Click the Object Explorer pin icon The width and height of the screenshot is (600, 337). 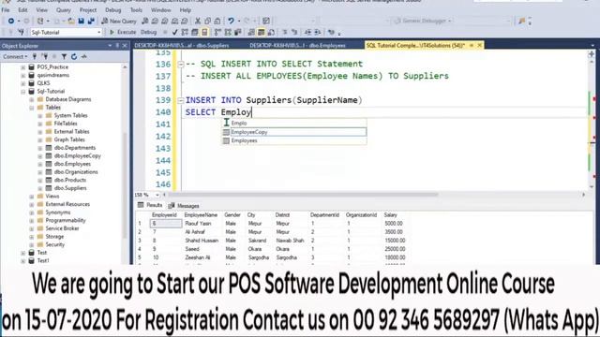[x=117, y=46]
